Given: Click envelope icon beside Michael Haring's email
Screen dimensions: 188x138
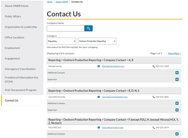Looking at the screenshot, I should click(99, 66).
